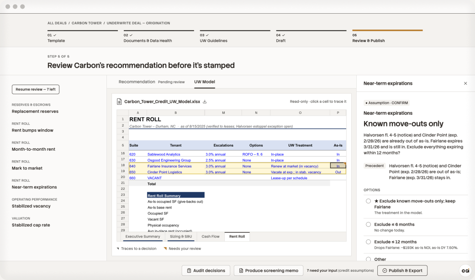Click Resume review – 7 left button
This screenshot has width=475, height=280.
36,89
